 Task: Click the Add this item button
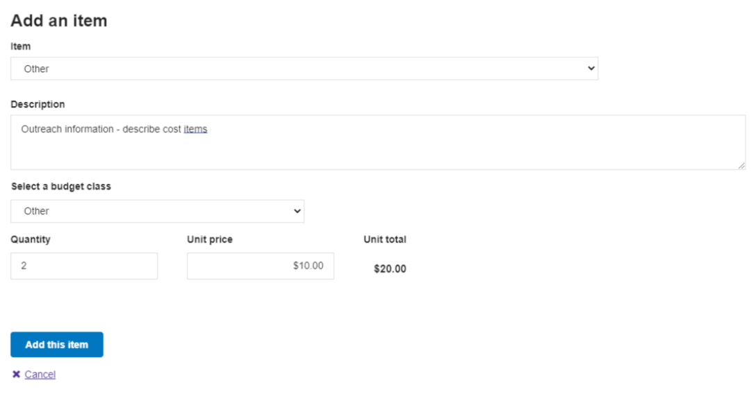[57, 345]
